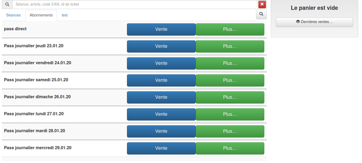
Task: Open the test tab
Action: [65, 15]
